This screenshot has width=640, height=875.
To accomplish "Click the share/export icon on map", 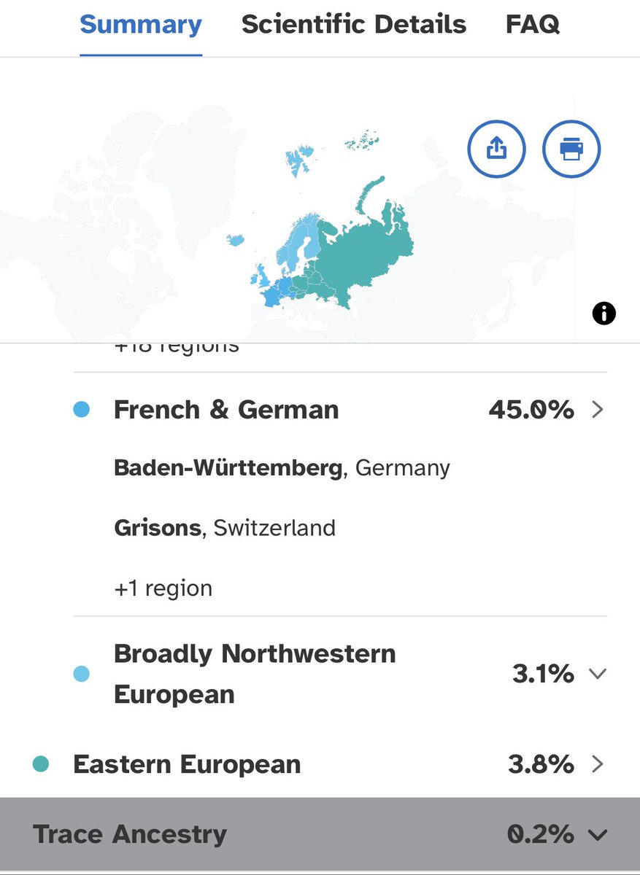I will point(496,149).
